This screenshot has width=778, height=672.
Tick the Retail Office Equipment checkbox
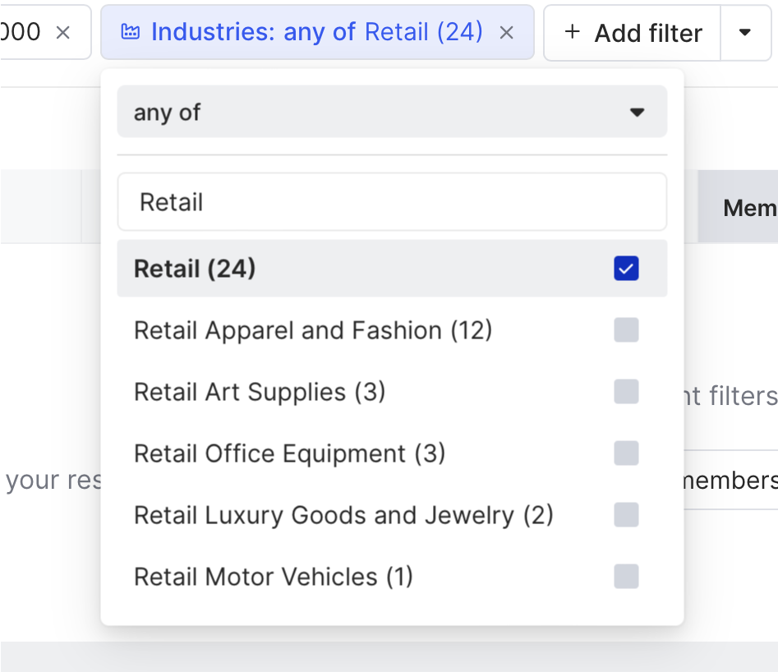pyautogui.click(x=626, y=453)
